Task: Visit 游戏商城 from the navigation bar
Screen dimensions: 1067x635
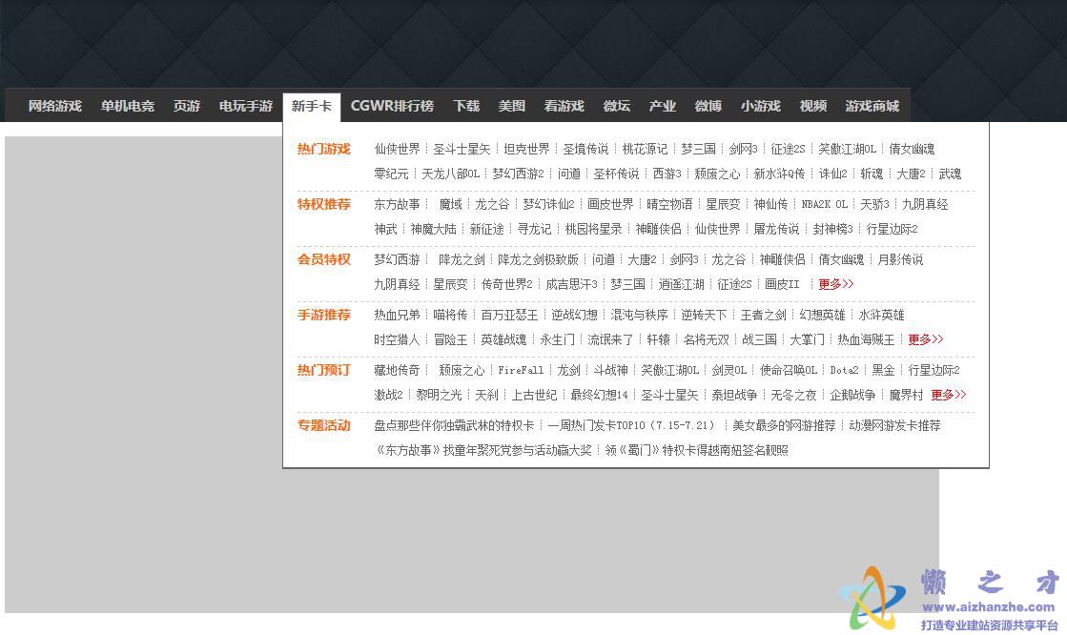Action: point(872,106)
